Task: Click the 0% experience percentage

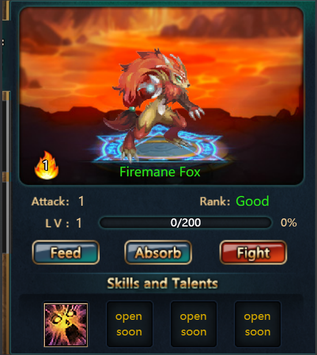Action: click(x=289, y=222)
